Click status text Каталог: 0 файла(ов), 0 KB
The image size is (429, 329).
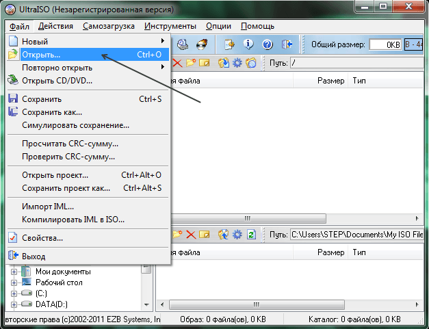(354, 319)
